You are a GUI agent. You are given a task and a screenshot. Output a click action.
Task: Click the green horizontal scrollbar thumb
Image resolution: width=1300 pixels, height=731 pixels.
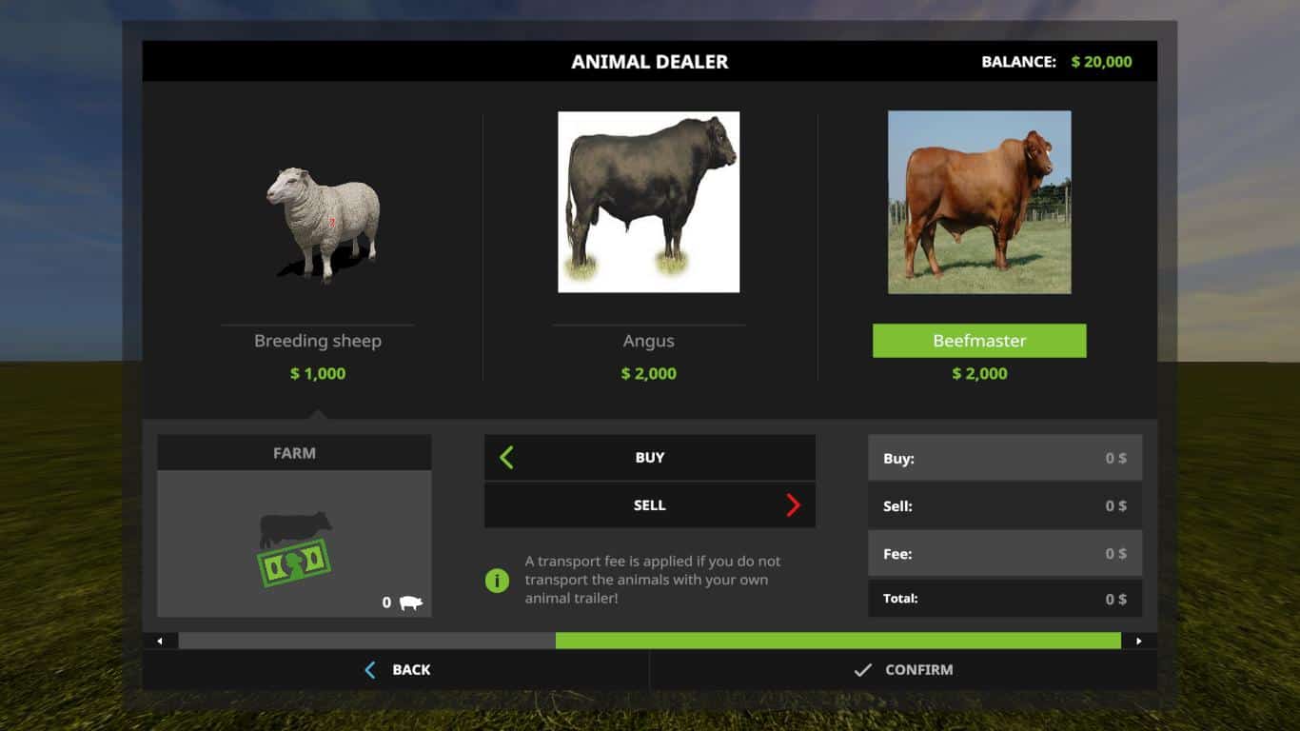(838, 642)
